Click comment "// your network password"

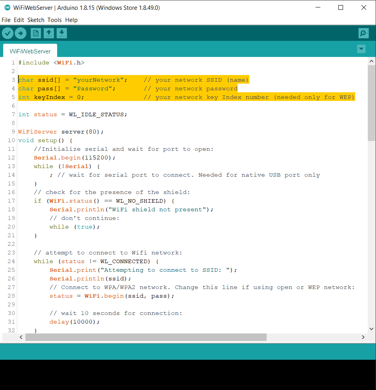191,88
